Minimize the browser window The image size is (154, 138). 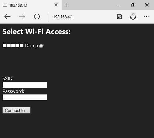[119, 5]
